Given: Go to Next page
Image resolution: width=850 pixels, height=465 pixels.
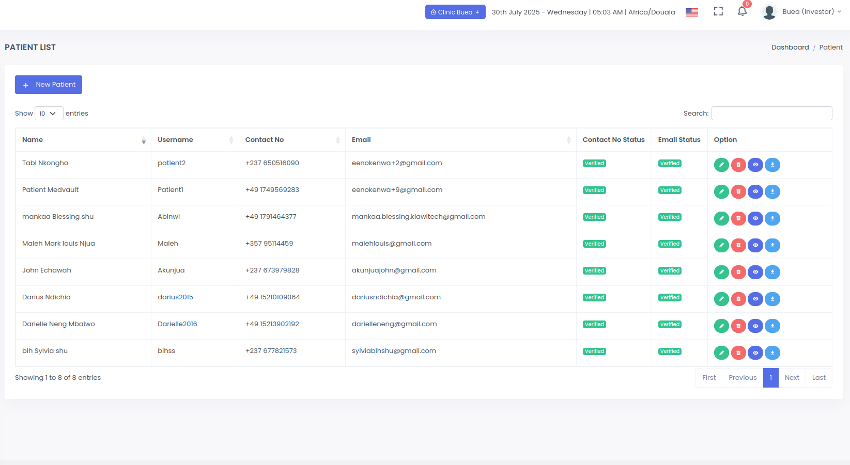Looking at the screenshot, I should (792, 378).
